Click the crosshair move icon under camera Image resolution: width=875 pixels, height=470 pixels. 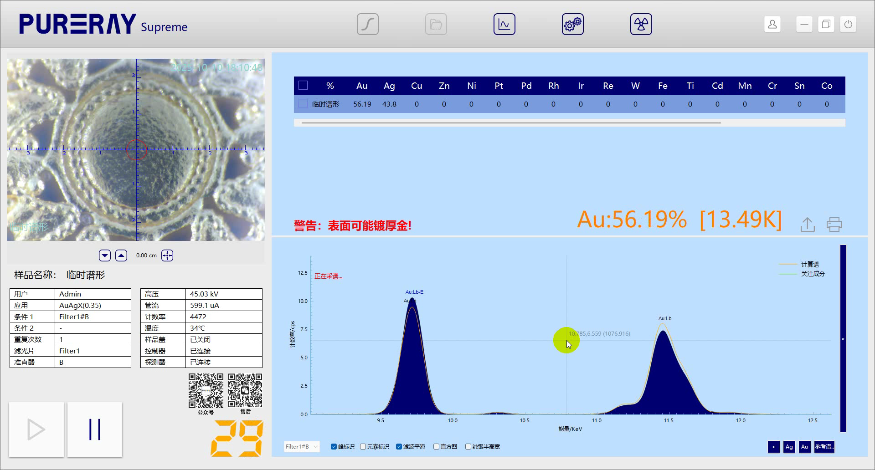(x=167, y=255)
